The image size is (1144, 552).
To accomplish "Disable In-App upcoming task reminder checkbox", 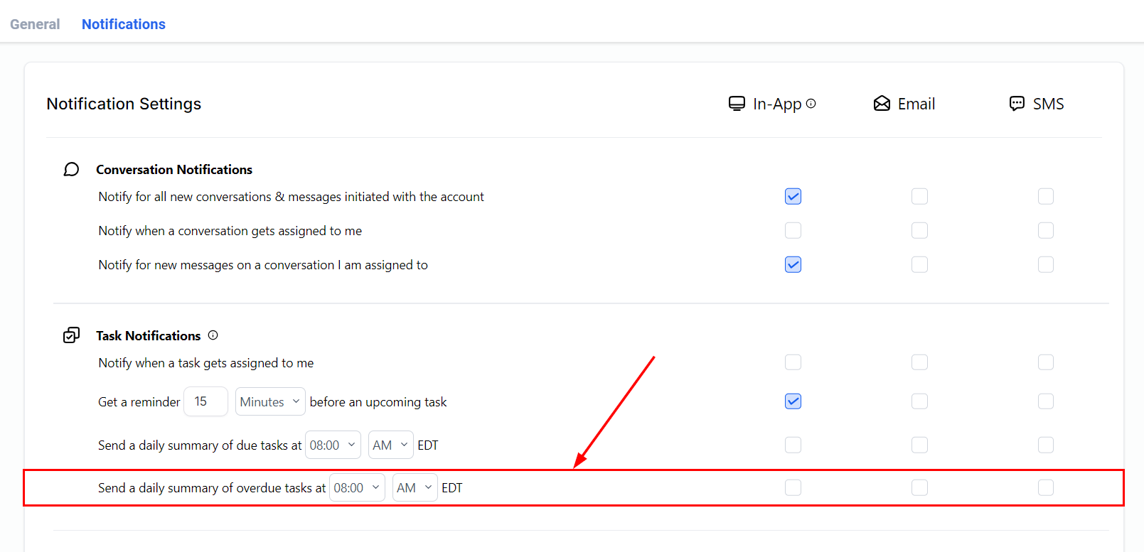I will click(x=793, y=401).
